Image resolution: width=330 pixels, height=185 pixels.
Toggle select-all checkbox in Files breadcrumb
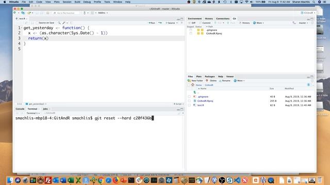click(189, 85)
